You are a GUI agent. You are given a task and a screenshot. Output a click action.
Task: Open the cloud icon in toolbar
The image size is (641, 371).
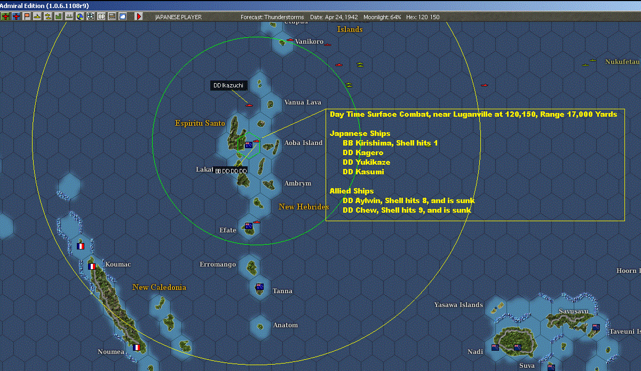(x=123, y=17)
